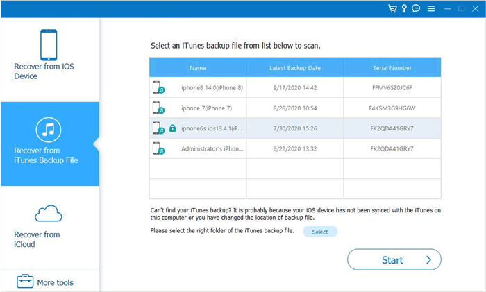Click serial number FFMV6SZ0JC6F
The height and width of the screenshot is (292, 486).
coord(392,87)
